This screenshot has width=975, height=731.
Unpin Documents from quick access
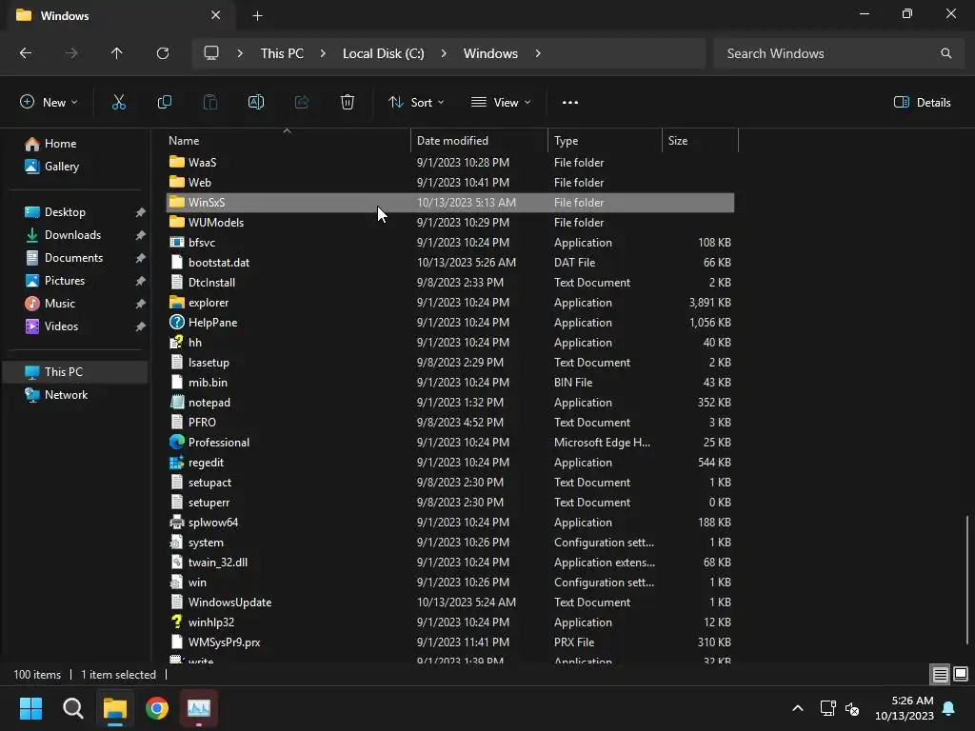coord(141,258)
